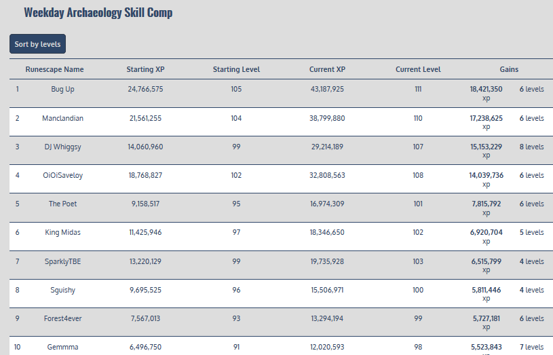Select the Forest4ever player name

(x=62, y=318)
